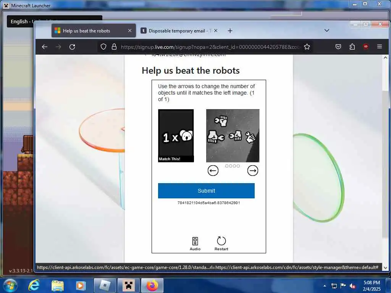Click the right arrow under the puzzle image
This screenshot has width=391, height=293.
pos(253,171)
